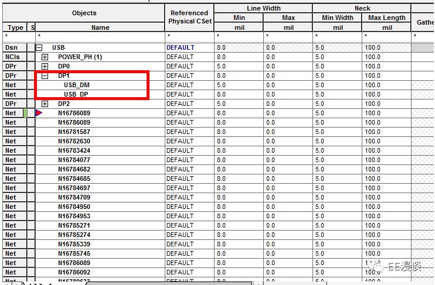Click the Referenced Physical CSet column header
435x285 pixels.
189,17
